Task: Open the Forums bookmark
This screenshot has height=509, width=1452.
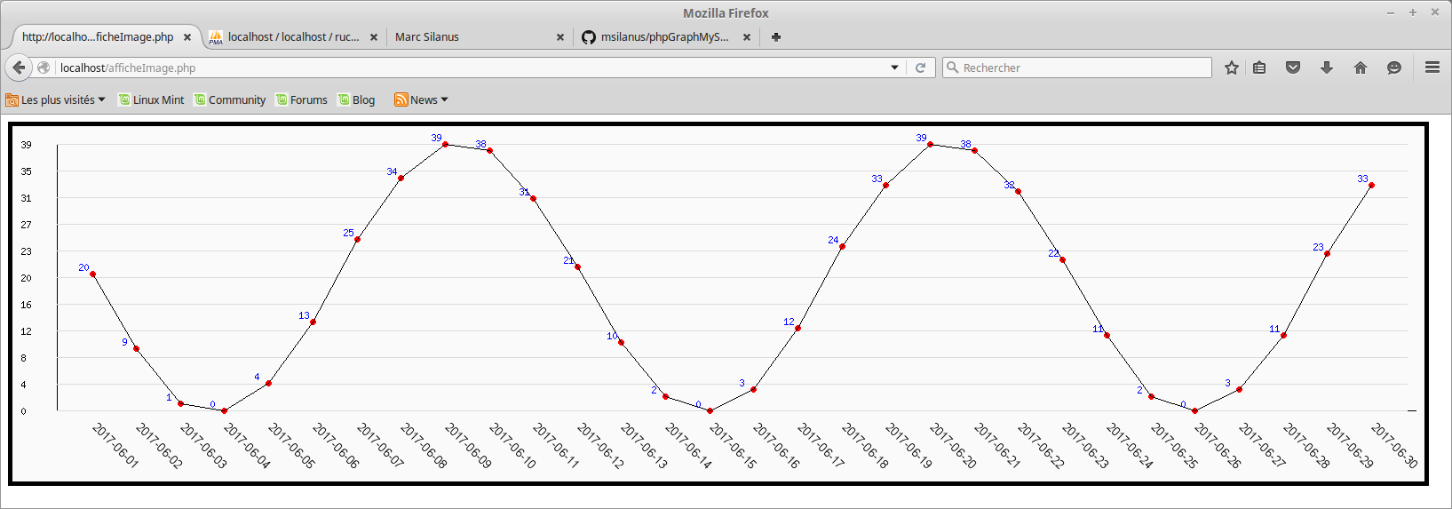Action: click(x=302, y=100)
